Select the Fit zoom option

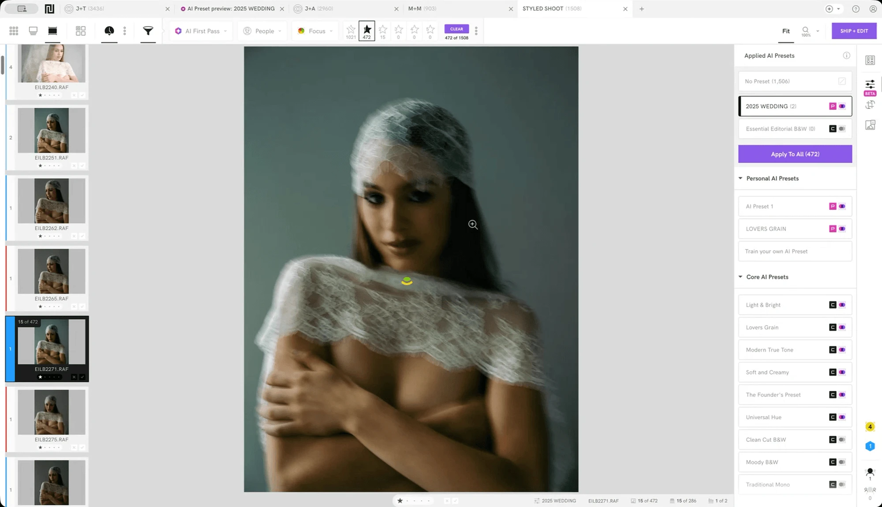coord(786,31)
